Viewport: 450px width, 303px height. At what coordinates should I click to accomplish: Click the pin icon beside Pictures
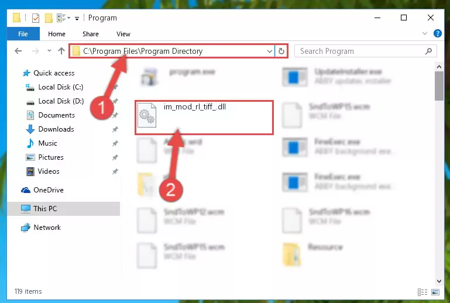115,157
